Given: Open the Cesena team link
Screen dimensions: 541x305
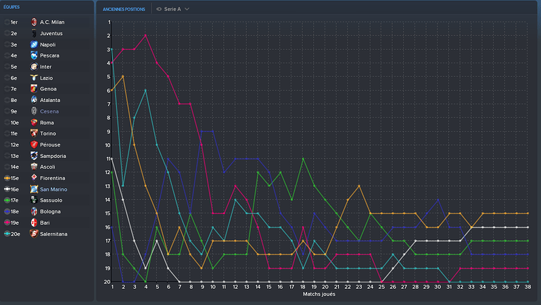Looking at the screenshot, I should pyautogui.click(x=49, y=111).
